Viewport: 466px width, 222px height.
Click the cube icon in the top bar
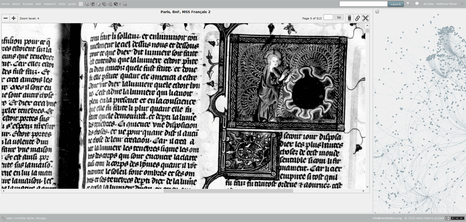[116, 4]
